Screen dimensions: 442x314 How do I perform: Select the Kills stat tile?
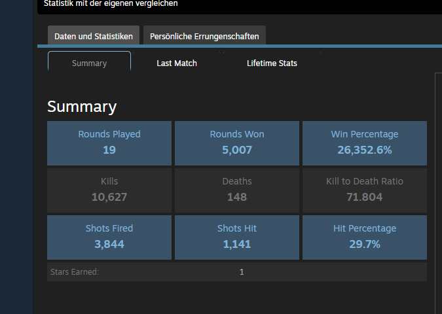point(109,190)
